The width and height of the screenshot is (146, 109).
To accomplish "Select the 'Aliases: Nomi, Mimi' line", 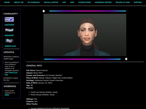I will coord(34,73).
